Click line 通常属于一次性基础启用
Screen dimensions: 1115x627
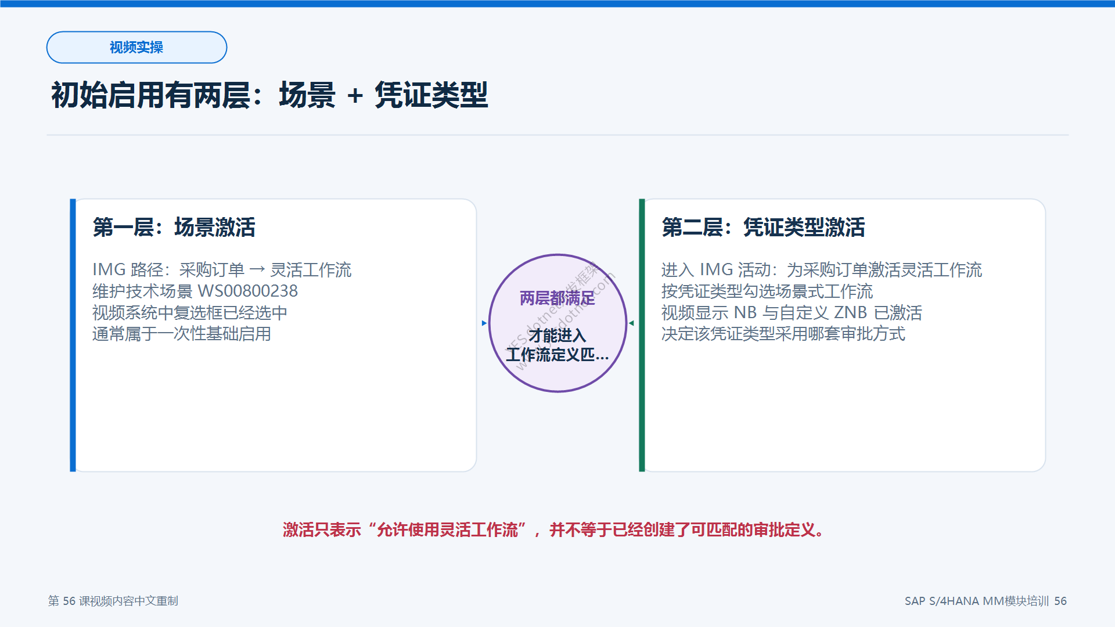point(182,334)
